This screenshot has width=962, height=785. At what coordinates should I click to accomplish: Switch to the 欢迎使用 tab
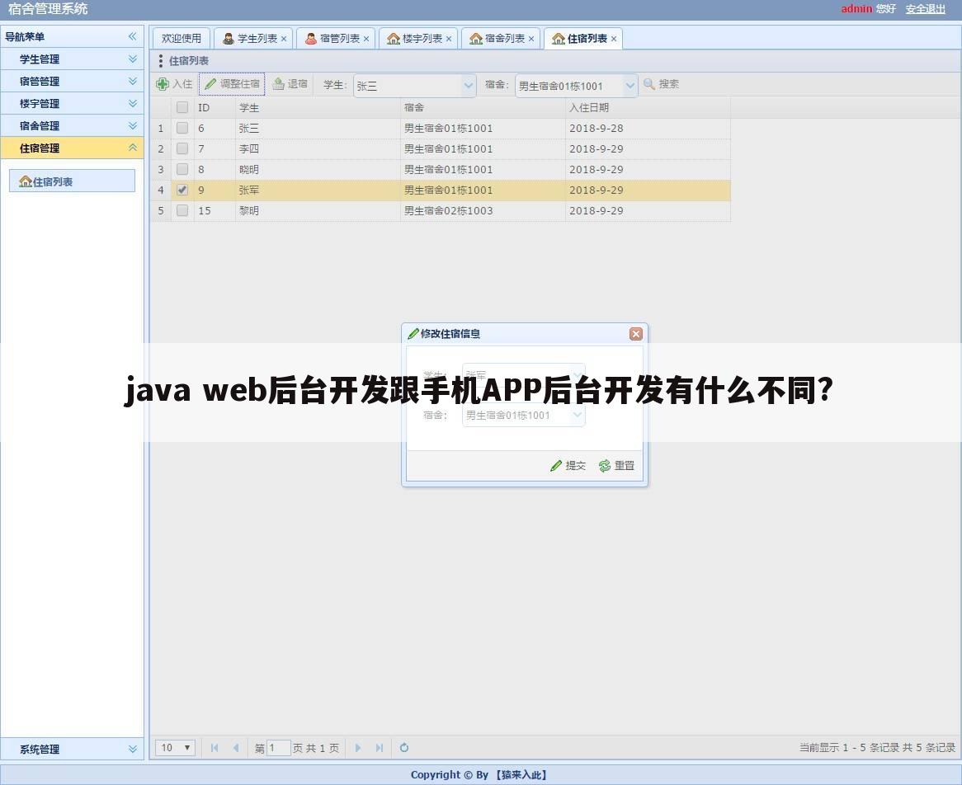click(x=181, y=38)
